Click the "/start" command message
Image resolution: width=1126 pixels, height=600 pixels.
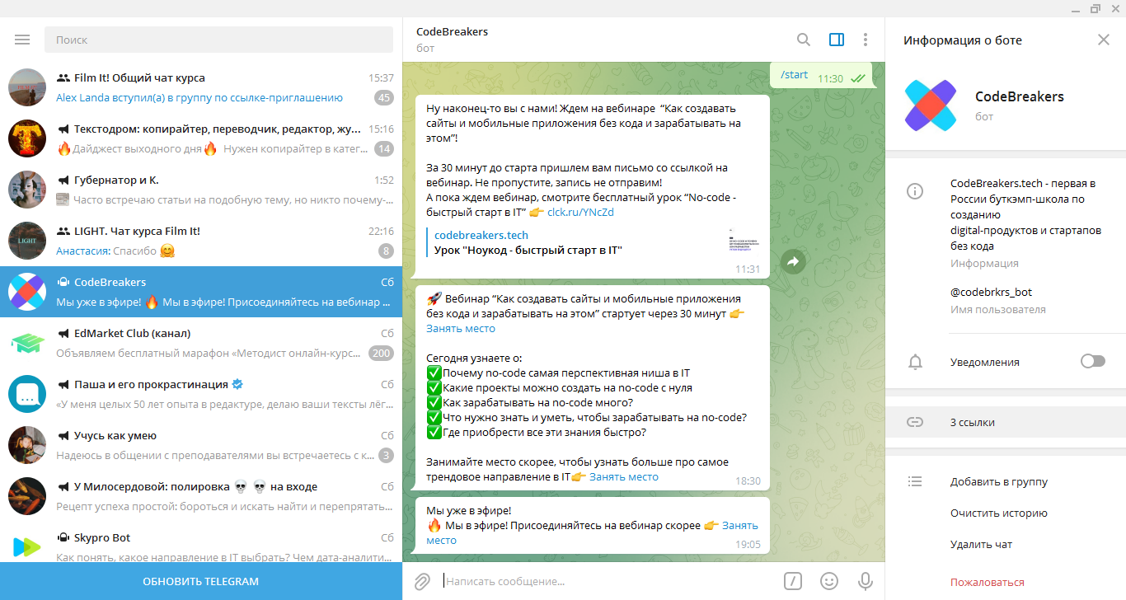point(795,75)
